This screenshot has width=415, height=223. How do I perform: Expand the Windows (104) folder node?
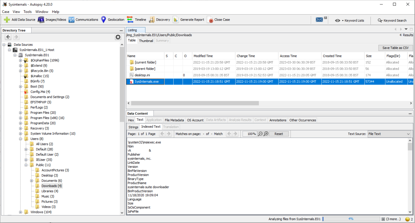coord(20,212)
